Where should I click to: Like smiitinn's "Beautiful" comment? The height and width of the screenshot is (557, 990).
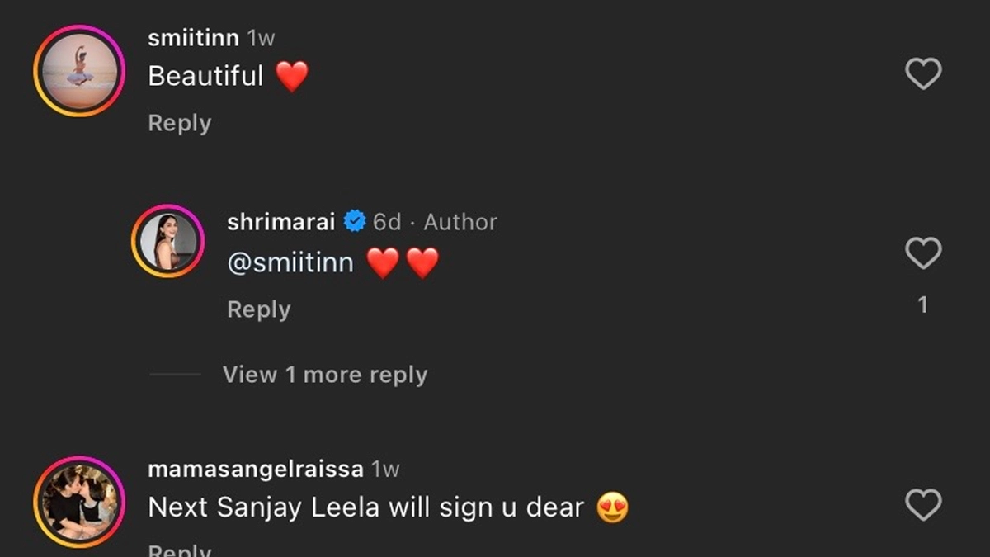click(x=923, y=74)
